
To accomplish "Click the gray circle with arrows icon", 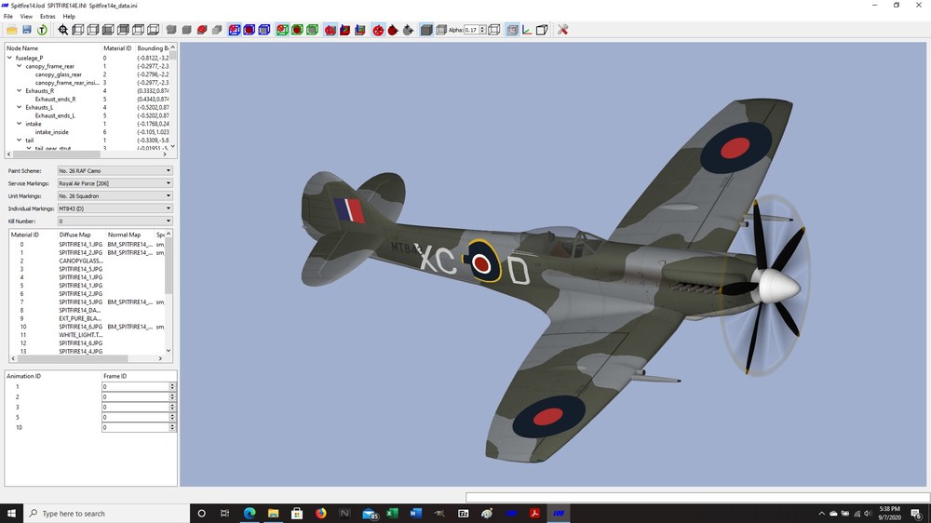I will point(408,30).
